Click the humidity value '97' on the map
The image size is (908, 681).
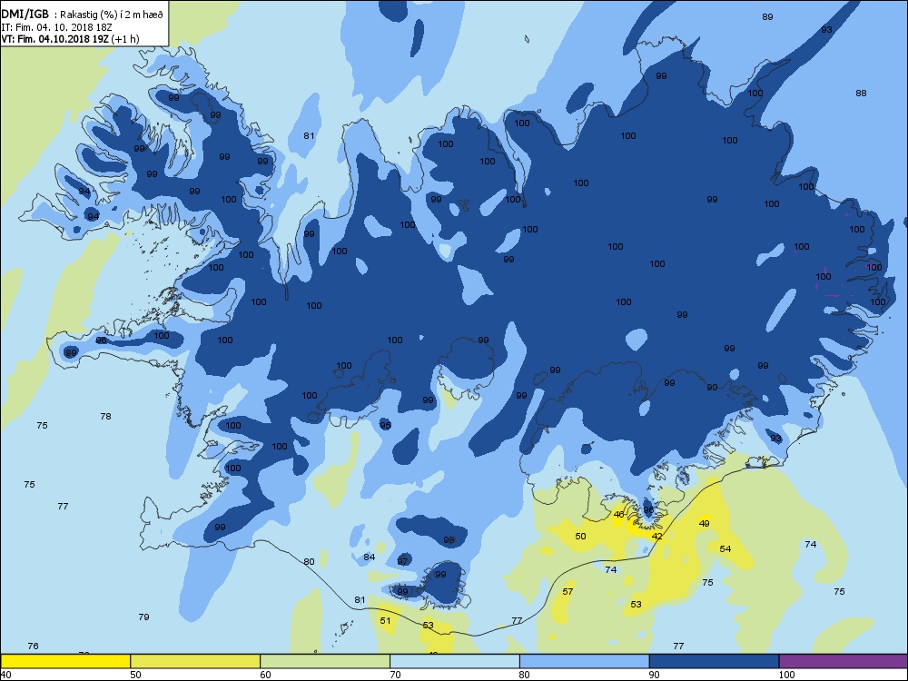402,561
